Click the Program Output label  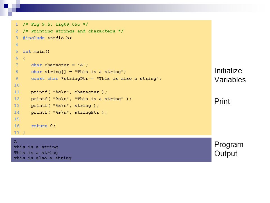pyautogui.click(x=229, y=149)
